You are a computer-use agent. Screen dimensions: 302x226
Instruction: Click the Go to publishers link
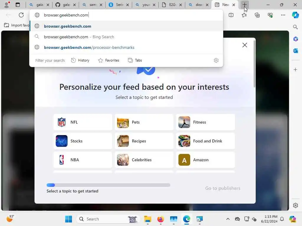223,188
